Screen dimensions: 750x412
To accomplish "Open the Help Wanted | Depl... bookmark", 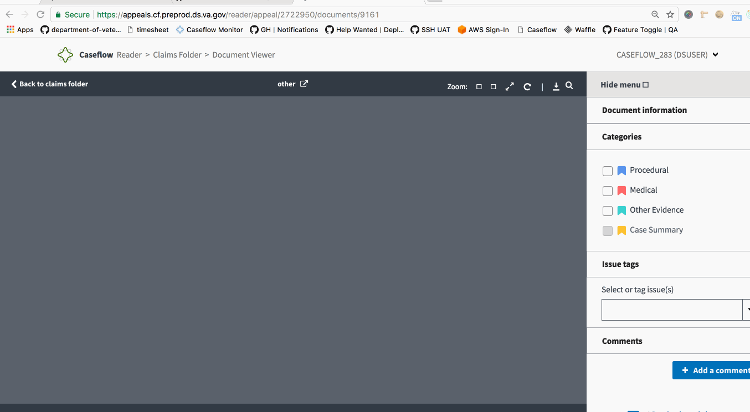I will [x=365, y=30].
